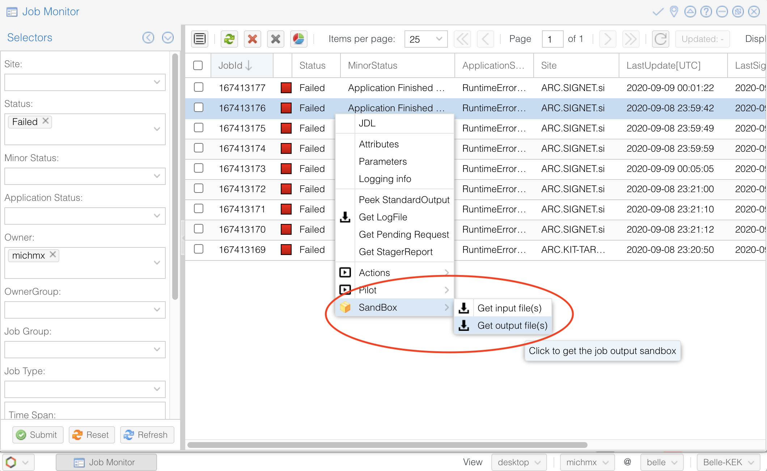Collapse Selectors panel with left arrow icon
Image resolution: width=767 pixels, height=471 pixels.
(x=148, y=38)
